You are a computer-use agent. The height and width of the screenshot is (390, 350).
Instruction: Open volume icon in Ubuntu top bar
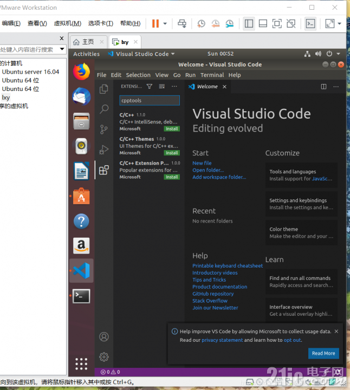click(318, 54)
